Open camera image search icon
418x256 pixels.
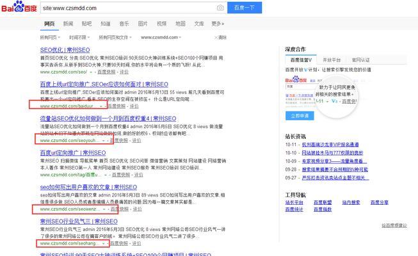pyautogui.click(x=220, y=8)
